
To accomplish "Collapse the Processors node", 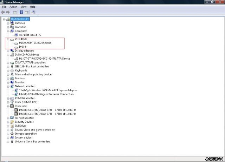I will [8, 106].
